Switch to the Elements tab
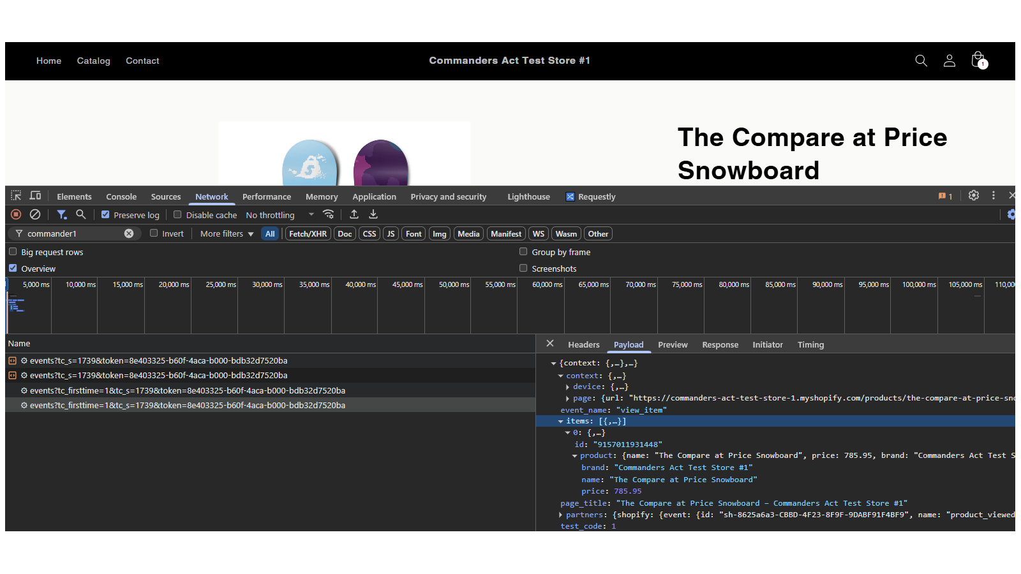Screen dimensions: 1021x574 tap(74, 196)
